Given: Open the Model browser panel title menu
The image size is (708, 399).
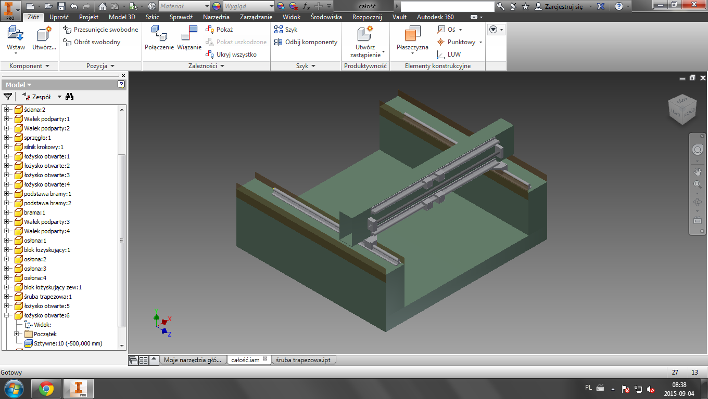Looking at the screenshot, I should 19,85.
